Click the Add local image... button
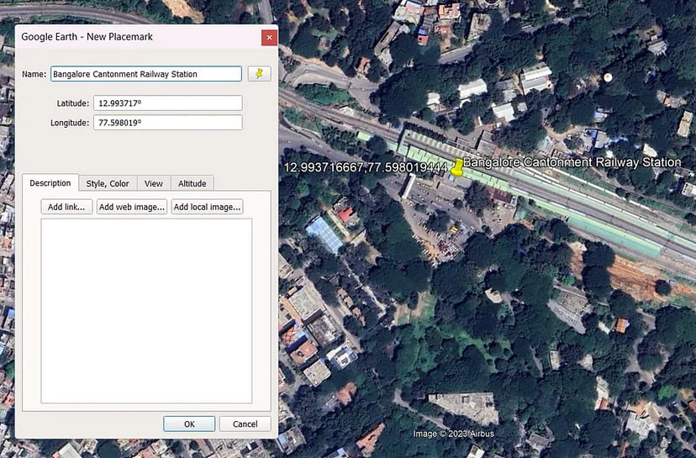 point(207,207)
